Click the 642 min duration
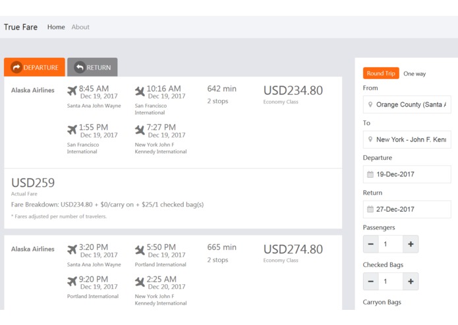Image resolution: width=458 pixels, height=325 pixels. tap(221, 89)
